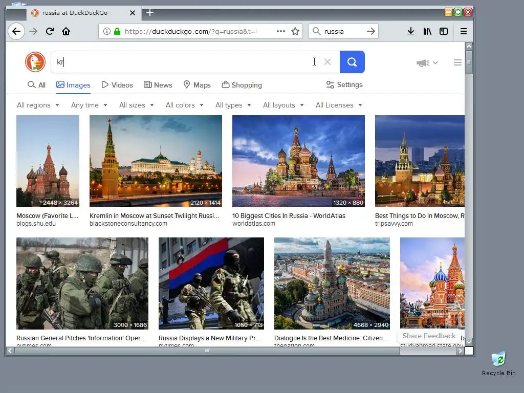The width and height of the screenshot is (524, 393).
Task: Open the Shopping tab
Action: coord(242,85)
